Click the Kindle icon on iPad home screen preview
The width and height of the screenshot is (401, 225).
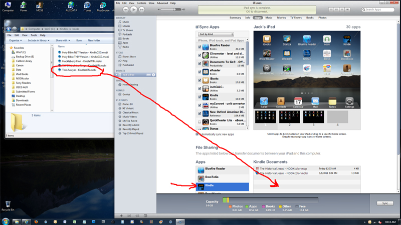(x=347, y=39)
